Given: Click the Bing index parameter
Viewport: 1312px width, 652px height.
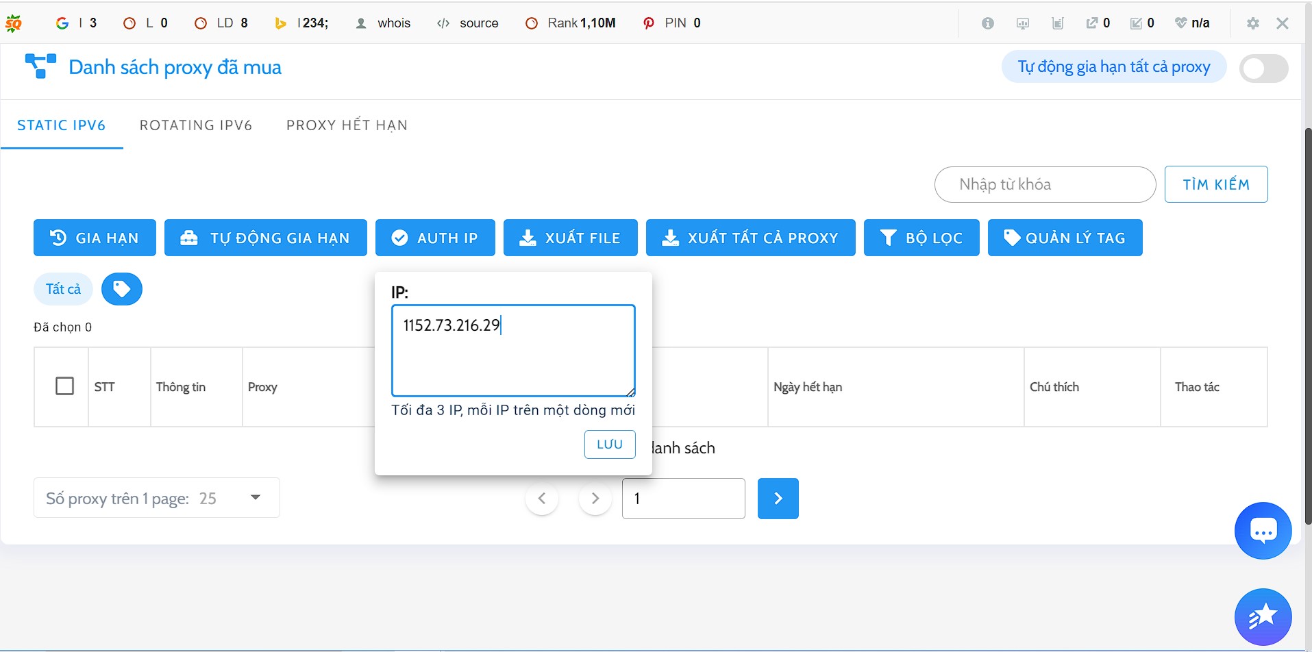Looking at the screenshot, I should [x=301, y=23].
